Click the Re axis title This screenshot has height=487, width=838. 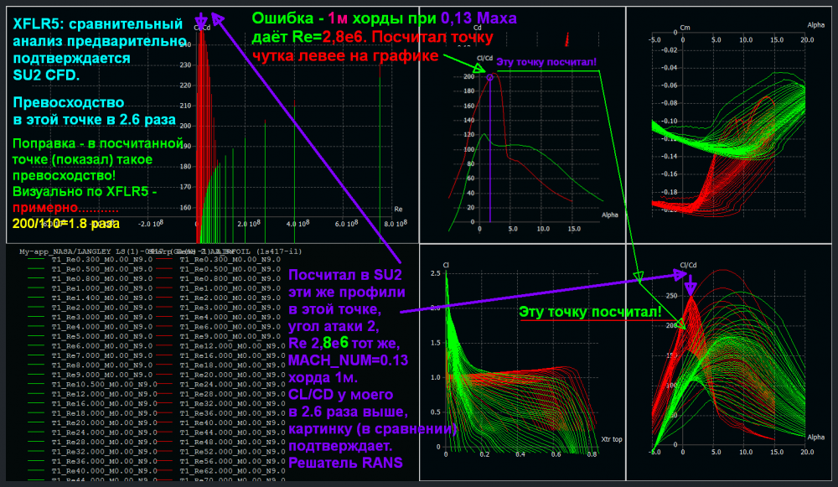tap(398, 209)
